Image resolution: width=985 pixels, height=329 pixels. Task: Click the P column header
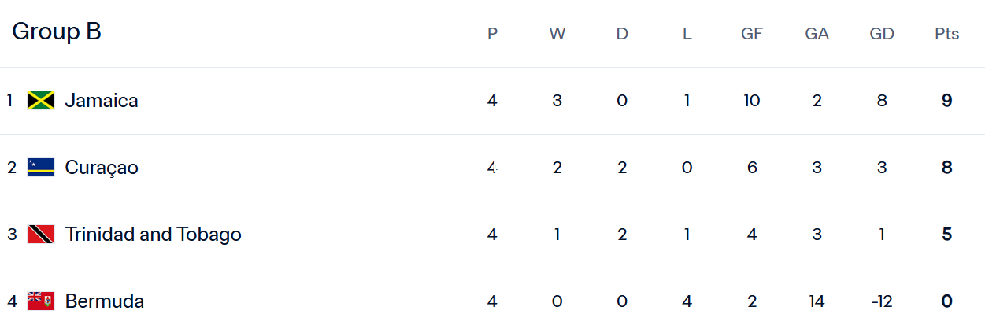point(493,34)
